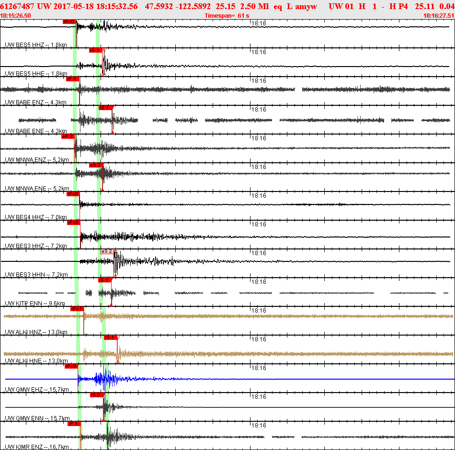Select the iS 1 pick flag on BABE ENE
This screenshot has height=450, width=455.
point(105,108)
